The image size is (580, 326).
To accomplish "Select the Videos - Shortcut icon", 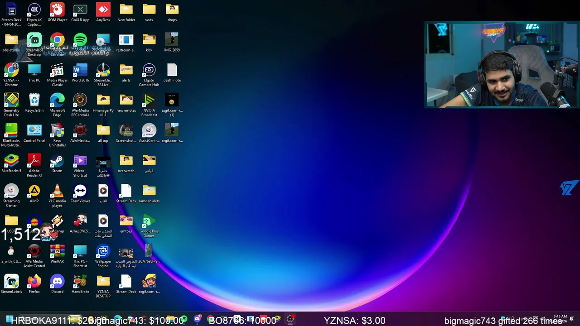I will 80,166.
